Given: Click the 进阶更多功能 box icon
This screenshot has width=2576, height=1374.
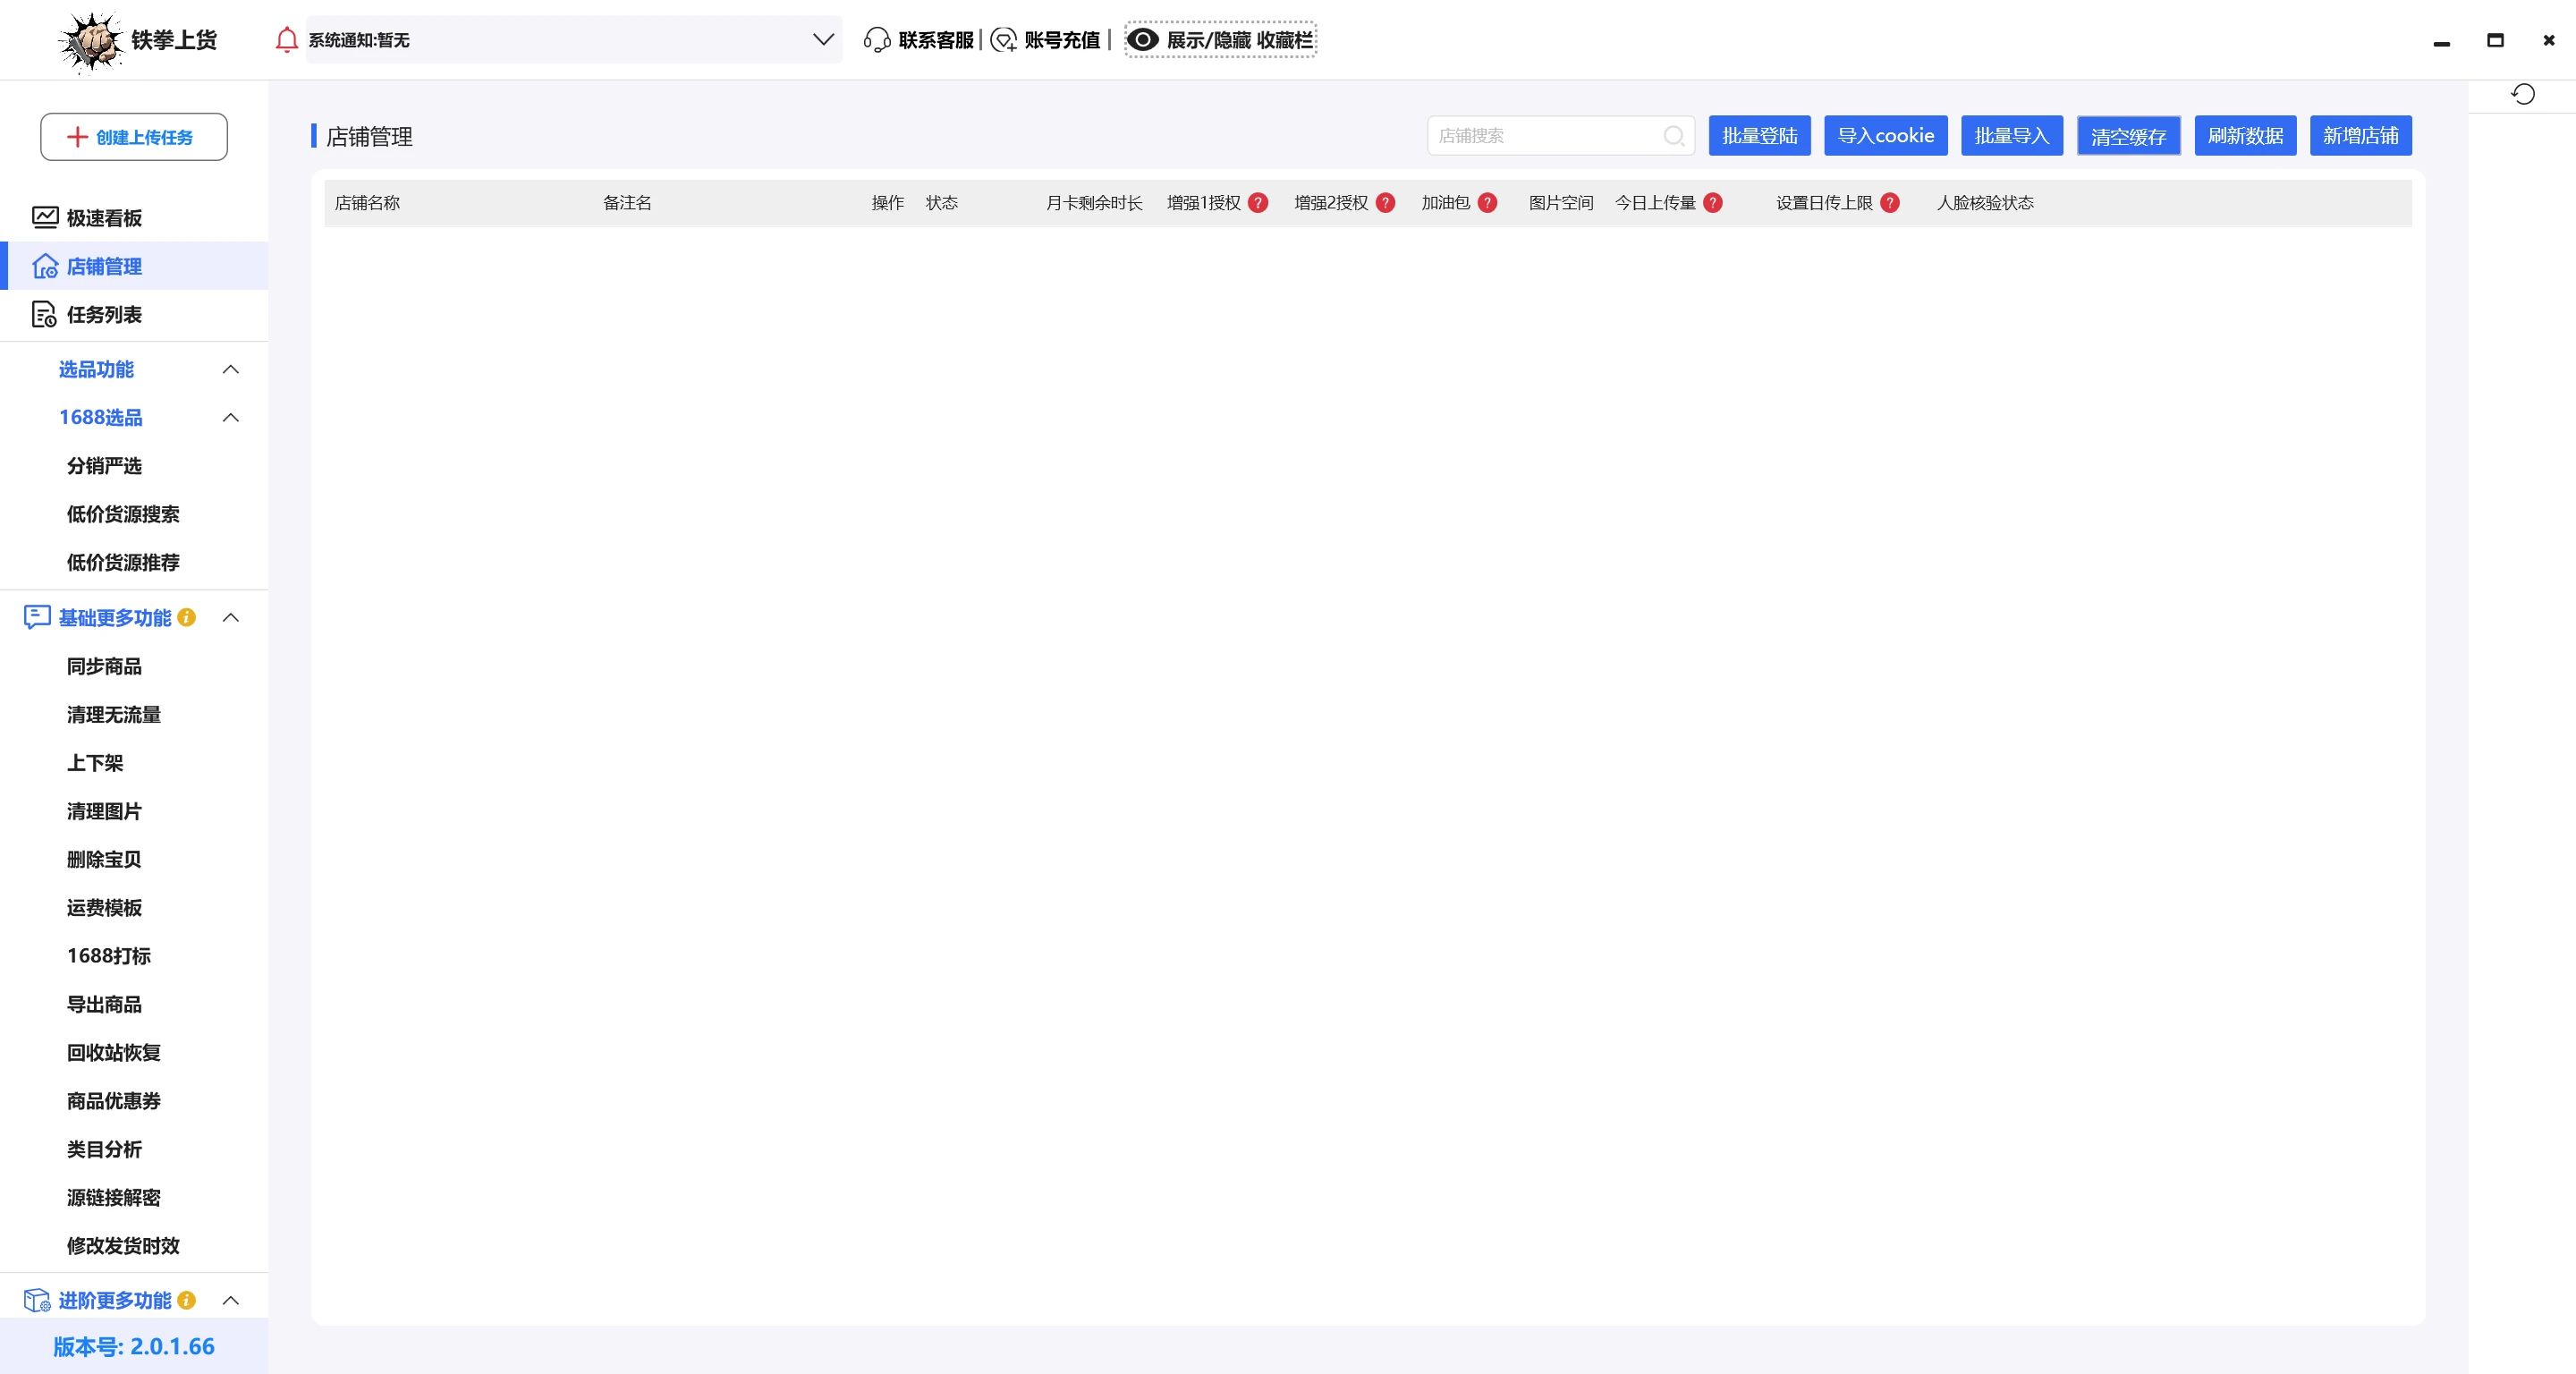Looking at the screenshot, I should (x=37, y=1300).
